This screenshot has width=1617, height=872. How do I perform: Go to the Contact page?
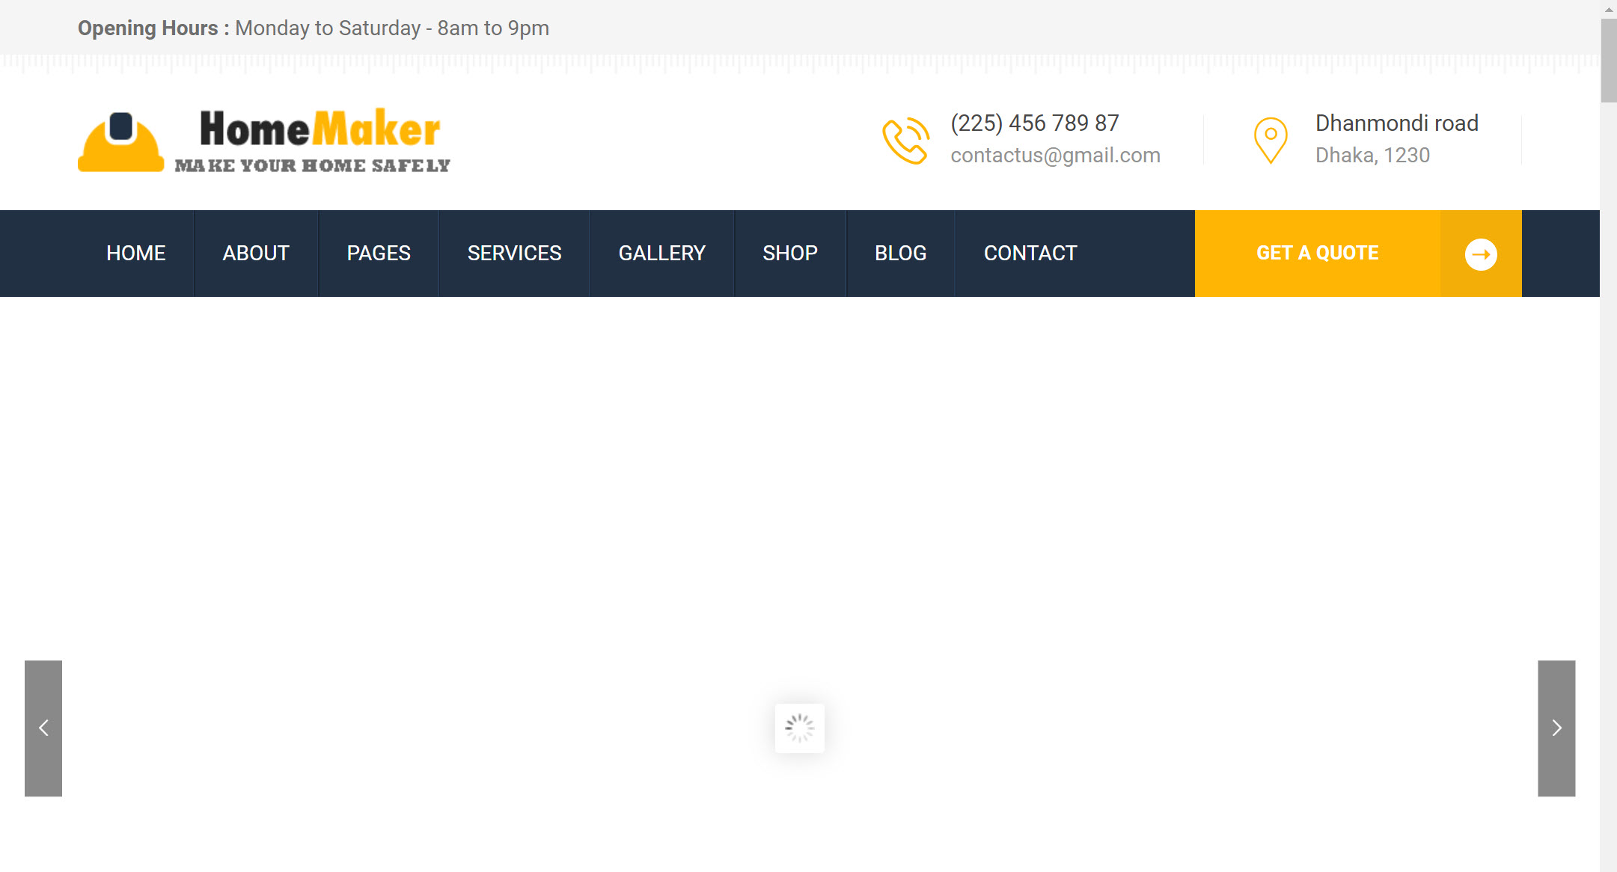click(1030, 254)
